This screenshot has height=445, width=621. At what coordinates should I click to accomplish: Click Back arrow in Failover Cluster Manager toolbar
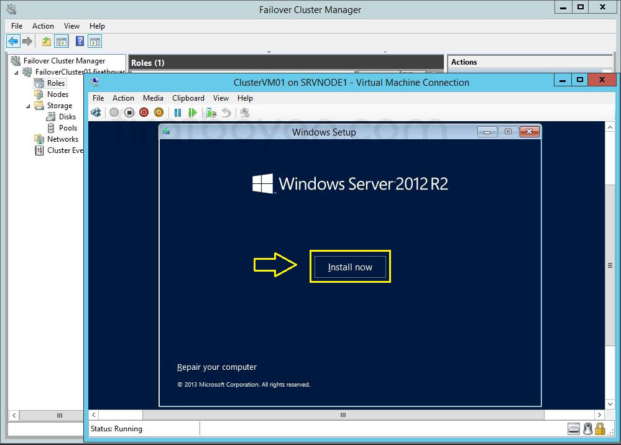pyautogui.click(x=13, y=41)
